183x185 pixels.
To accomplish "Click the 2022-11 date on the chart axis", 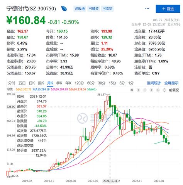I will [137, 181].
